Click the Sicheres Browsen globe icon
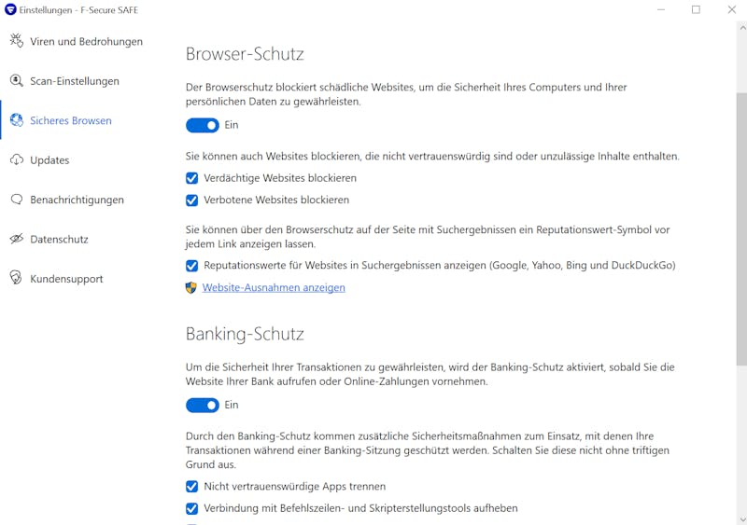 (x=16, y=120)
